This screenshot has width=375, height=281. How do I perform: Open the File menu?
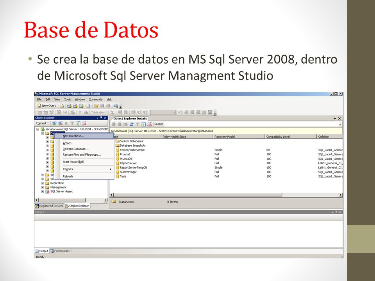[x=39, y=100]
